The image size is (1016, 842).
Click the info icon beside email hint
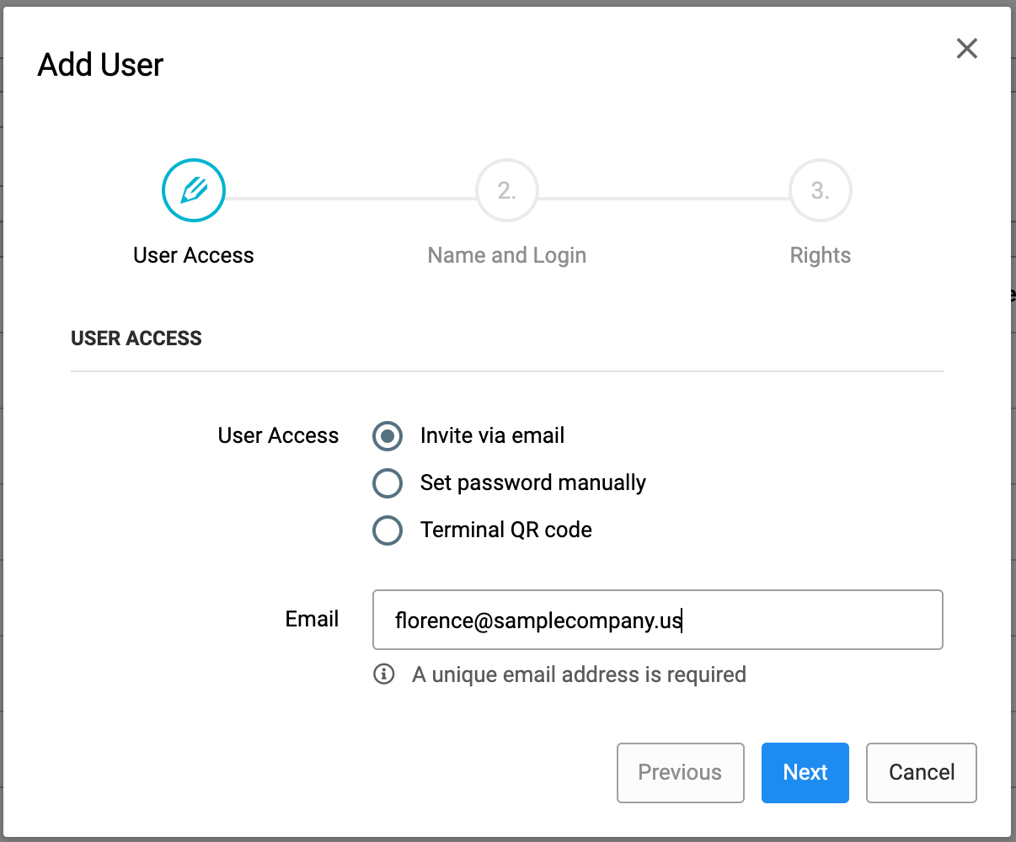pyautogui.click(x=384, y=674)
